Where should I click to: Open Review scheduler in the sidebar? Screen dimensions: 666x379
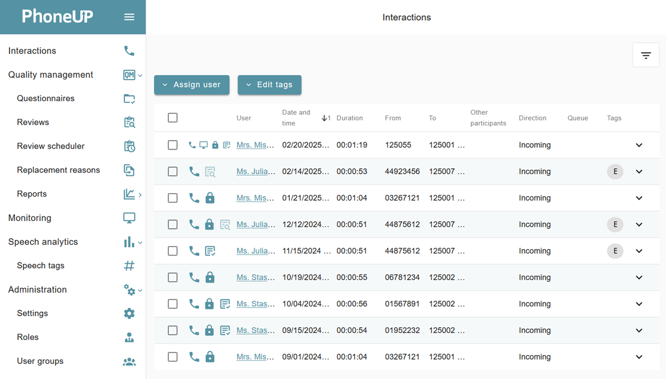(x=51, y=145)
